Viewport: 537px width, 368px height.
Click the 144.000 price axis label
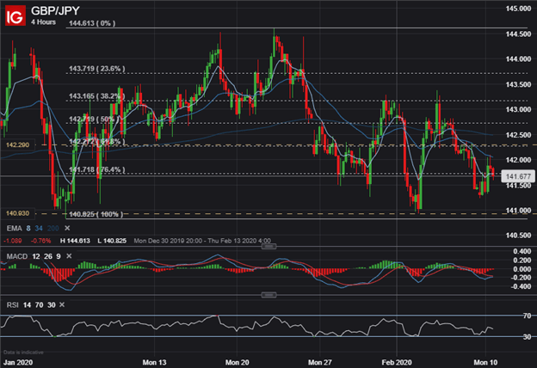519,59
